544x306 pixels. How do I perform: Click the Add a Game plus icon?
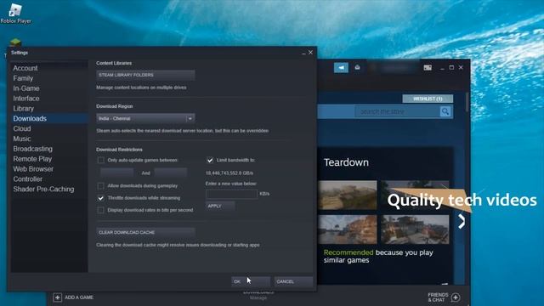tap(58, 297)
